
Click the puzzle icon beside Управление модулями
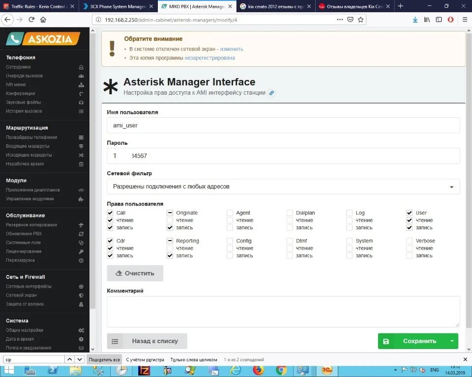(81, 199)
